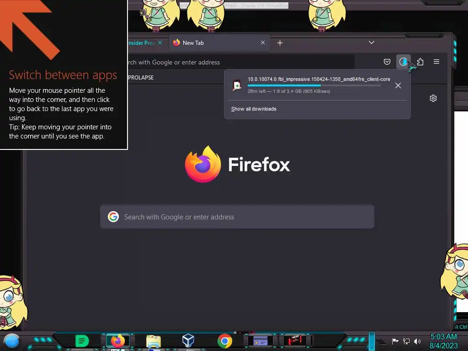468x351 pixels.
Task: Click Show all downloads
Action: tap(254, 109)
